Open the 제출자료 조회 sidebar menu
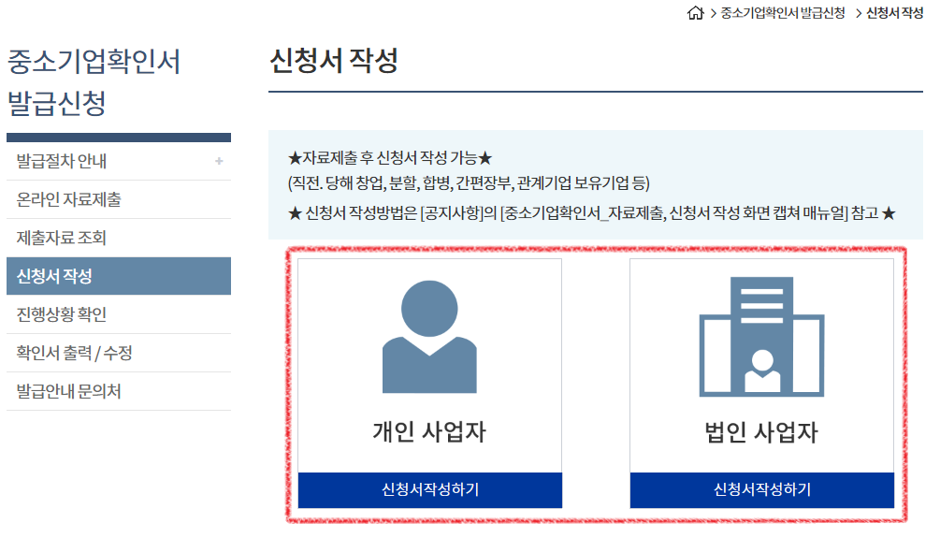 point(119,238)
